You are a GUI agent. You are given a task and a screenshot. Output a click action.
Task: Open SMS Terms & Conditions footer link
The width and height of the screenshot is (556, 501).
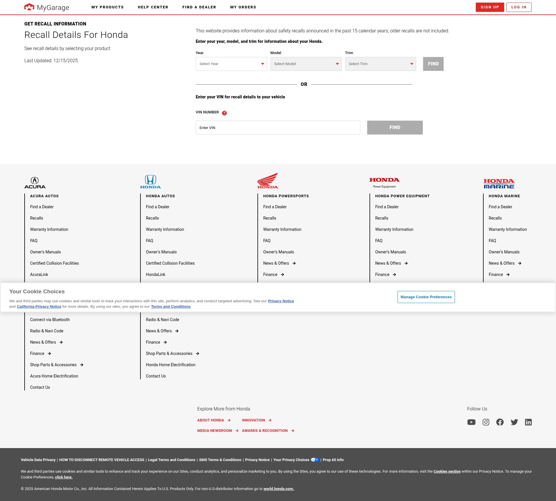coord(220,460)
